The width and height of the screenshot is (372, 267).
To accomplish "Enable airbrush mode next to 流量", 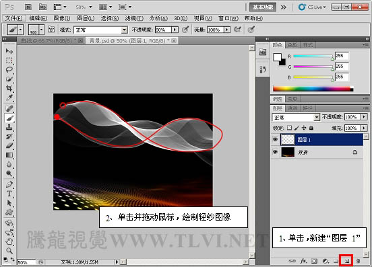I will pyautogui.click(x=237, y=30).
